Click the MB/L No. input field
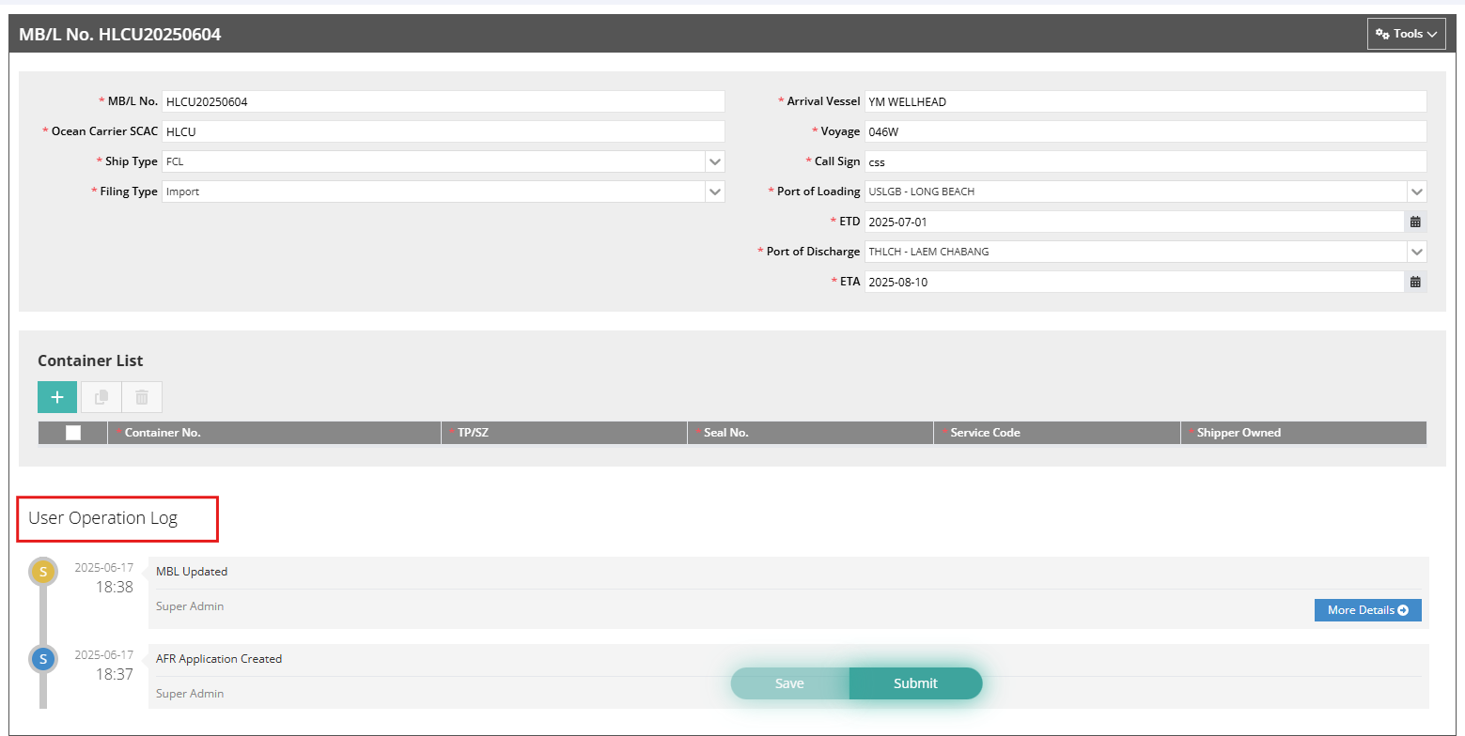The height and width of the screenshot is (736, 1465). tap(442, 101)
